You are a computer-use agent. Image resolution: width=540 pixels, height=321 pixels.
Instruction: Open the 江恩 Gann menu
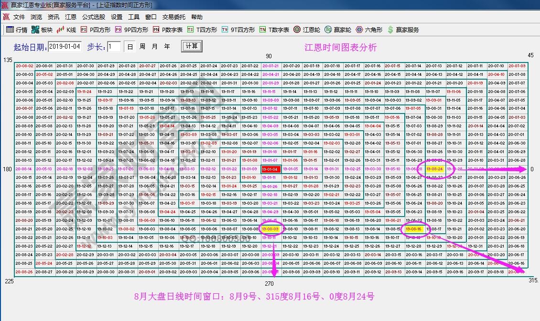pos(70,16)
